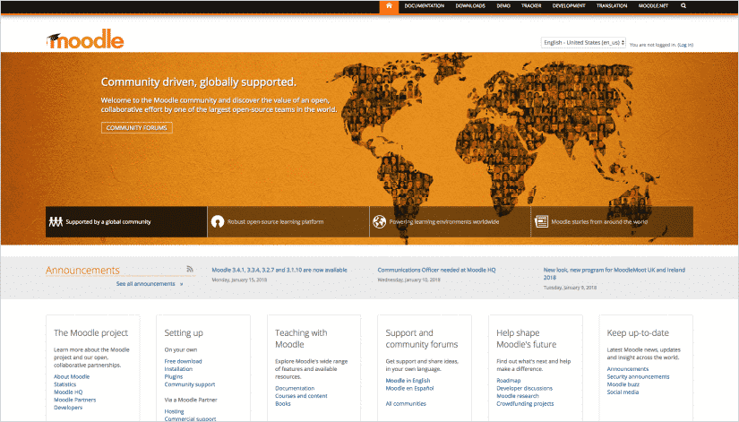Screen dimensions: 739x422
Task: Open Communications Officer needed at Moodle HQ
Action: coord(436,271)
